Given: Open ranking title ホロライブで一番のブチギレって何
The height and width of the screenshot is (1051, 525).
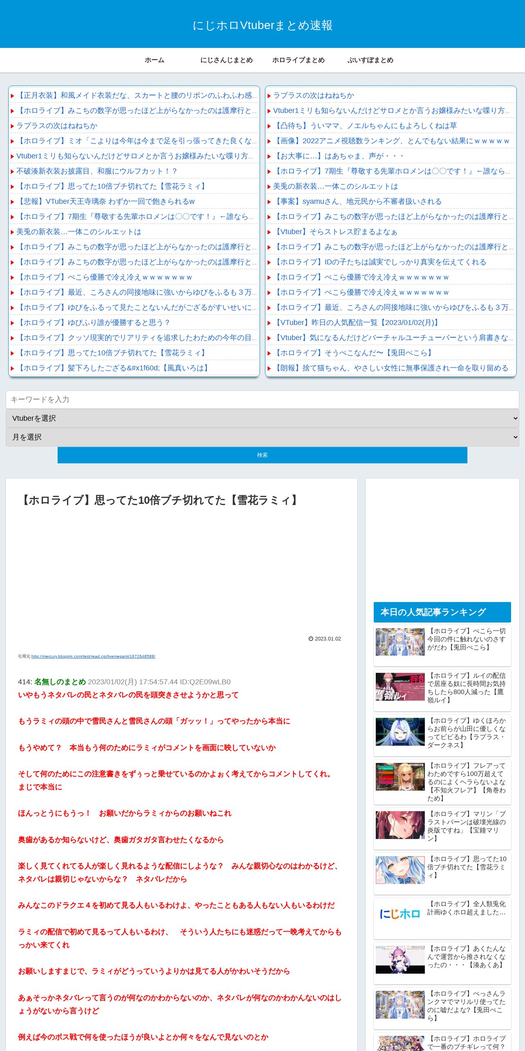Looking at the screenshot, I should 467,1043.
